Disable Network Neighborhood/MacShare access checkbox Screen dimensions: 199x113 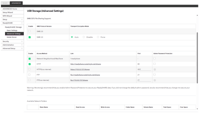(x=30, y=59)
